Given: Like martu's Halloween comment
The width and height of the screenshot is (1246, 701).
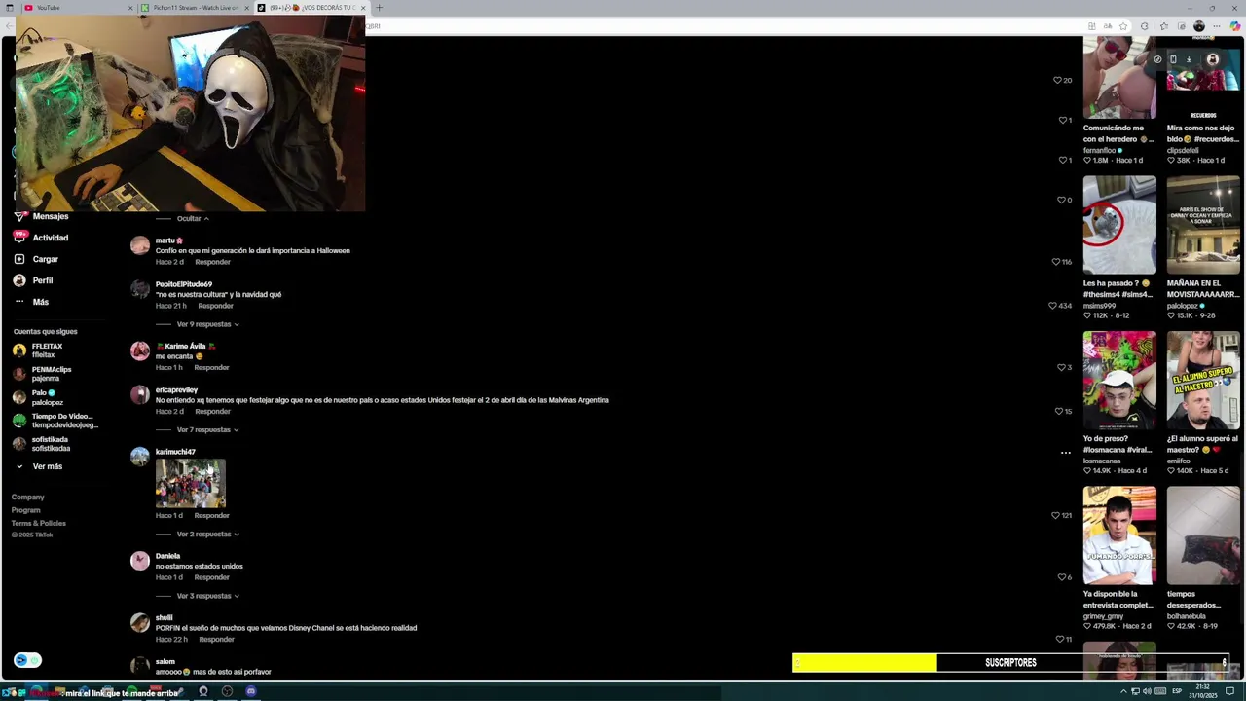Looking at the screenshot, I should 1055,262.
